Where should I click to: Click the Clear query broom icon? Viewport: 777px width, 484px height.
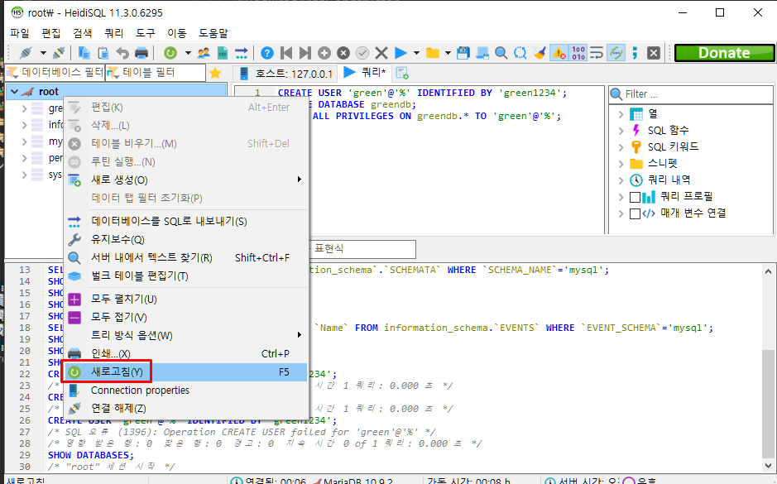pyautogui.click(x=540, y=52)
